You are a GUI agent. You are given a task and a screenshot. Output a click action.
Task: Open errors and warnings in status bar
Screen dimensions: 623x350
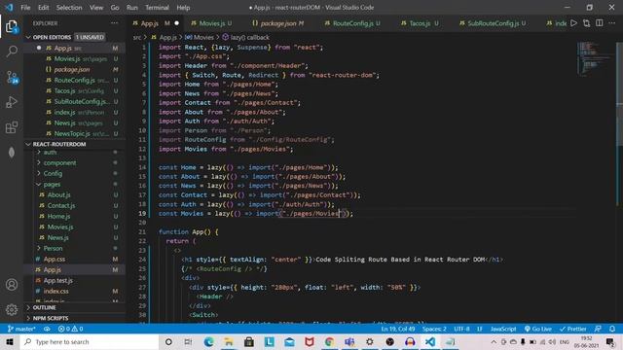click(x=70, y=329)
